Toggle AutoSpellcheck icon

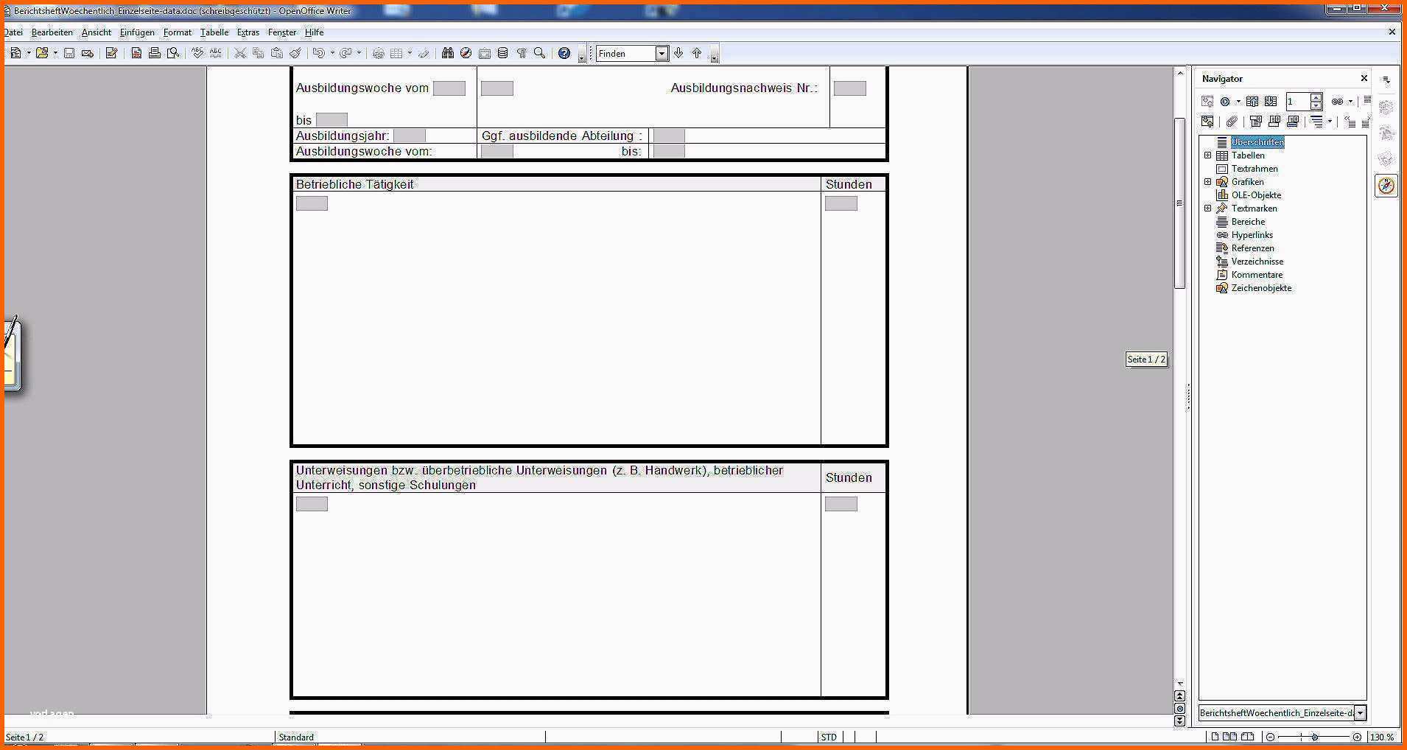(216, 53)
